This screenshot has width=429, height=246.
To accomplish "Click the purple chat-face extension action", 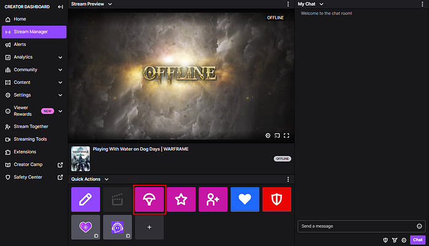I will (118, 227).
